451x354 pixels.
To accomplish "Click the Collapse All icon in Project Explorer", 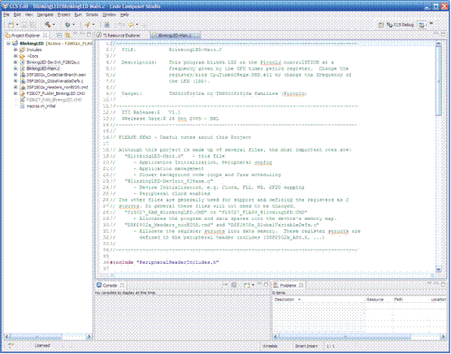I will click(x=59, y=35).
